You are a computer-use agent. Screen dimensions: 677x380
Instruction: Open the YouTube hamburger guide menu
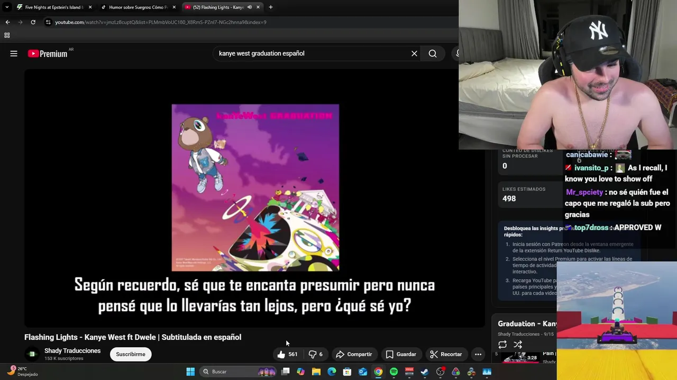(14, 53)
